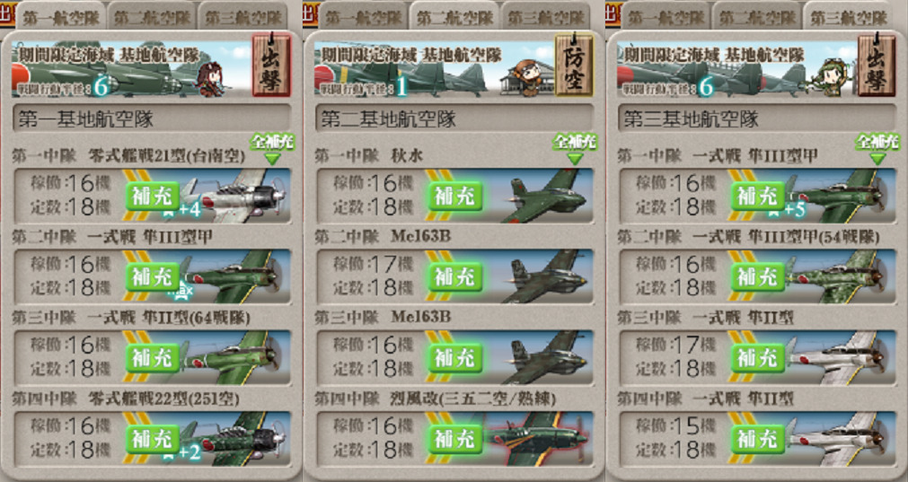Toggle third air corps 出撃 wooden sign
The width and height of the screenshot is (908, 482).
point(877,65)
